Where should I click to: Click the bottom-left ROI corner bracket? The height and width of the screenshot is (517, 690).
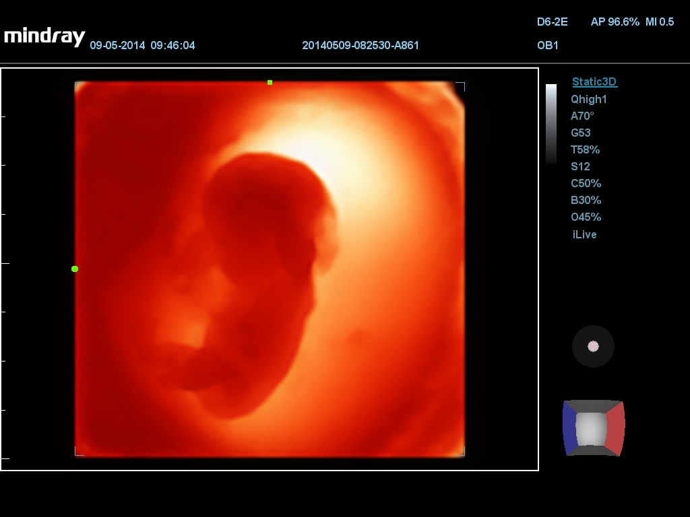click(78, 452)
